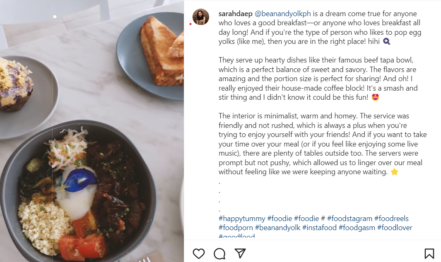
Task: Save the post with the bookmark icon
Action: coord(429,253)
